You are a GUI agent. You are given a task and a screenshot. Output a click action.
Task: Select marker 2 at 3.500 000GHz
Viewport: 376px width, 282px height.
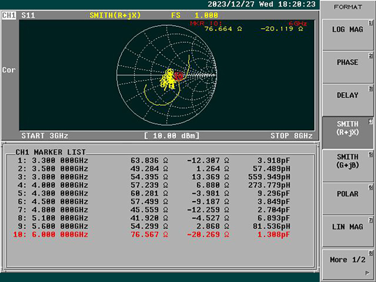53,169
